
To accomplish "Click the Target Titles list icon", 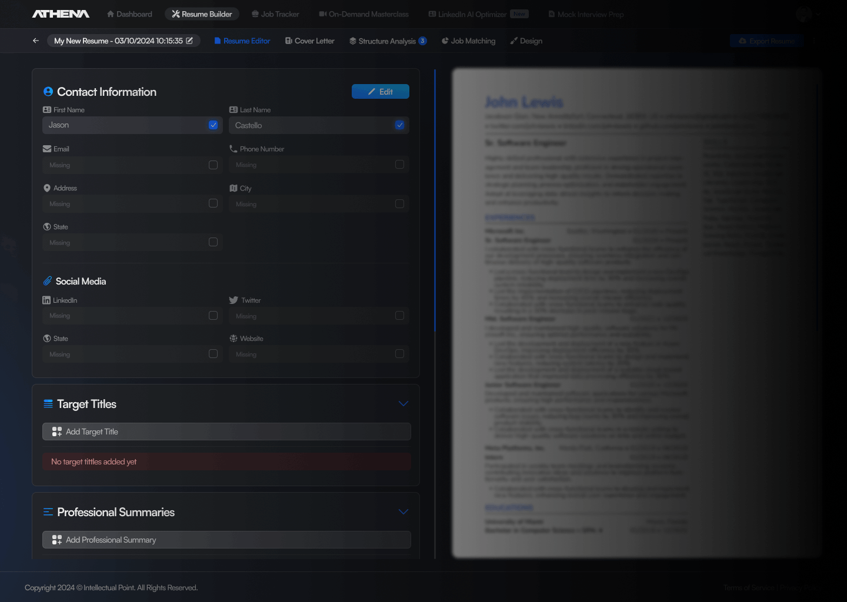I will (x=48, y=404).
